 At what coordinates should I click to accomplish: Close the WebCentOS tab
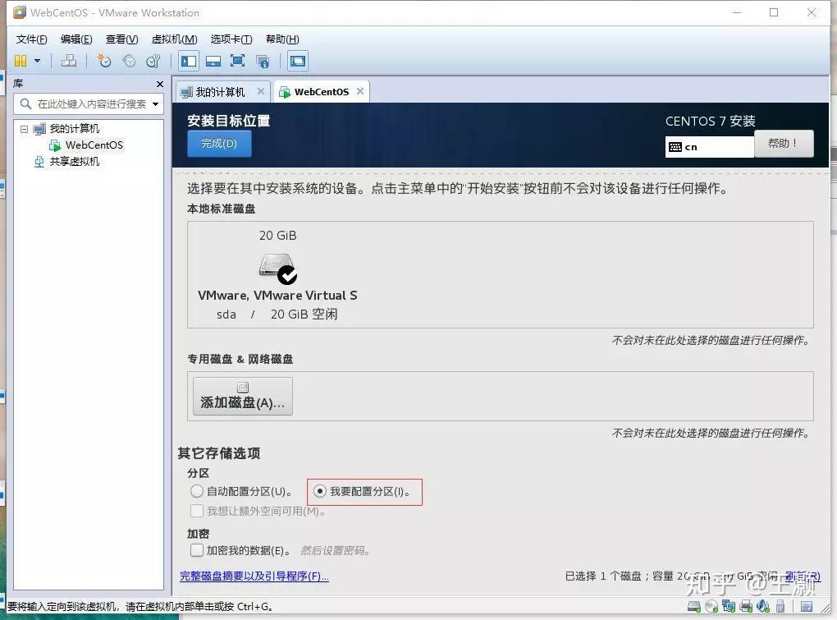click(x=360, y=91)
